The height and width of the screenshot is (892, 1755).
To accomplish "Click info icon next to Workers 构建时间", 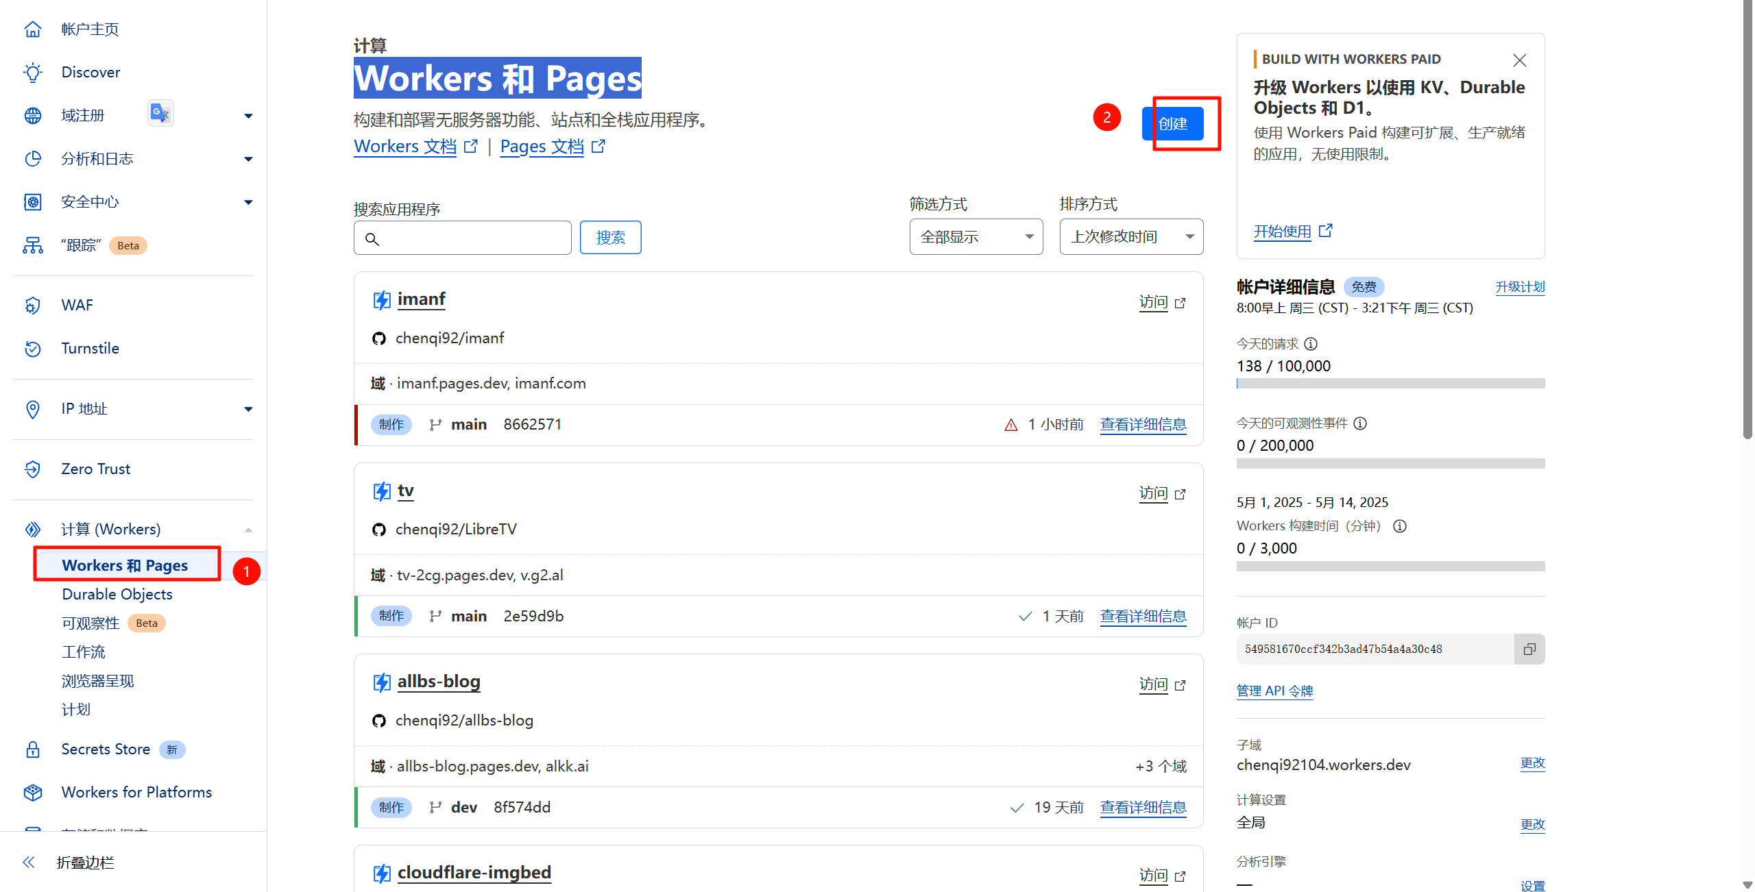I will click(x=1400, y=526).
